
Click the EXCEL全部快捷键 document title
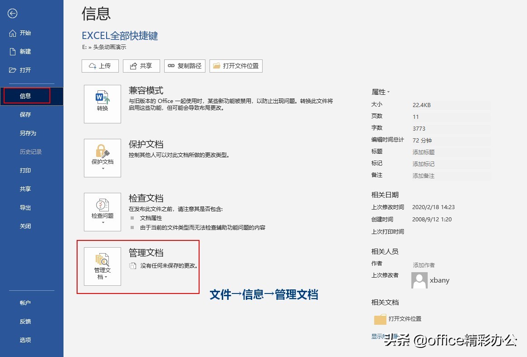(x=120, y=36)
